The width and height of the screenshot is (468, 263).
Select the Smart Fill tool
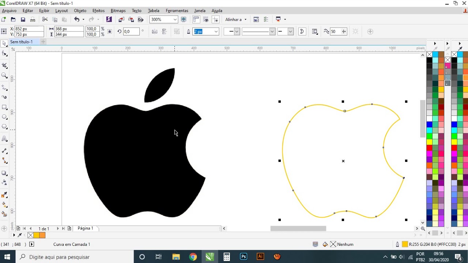click(x=4, y=214)
